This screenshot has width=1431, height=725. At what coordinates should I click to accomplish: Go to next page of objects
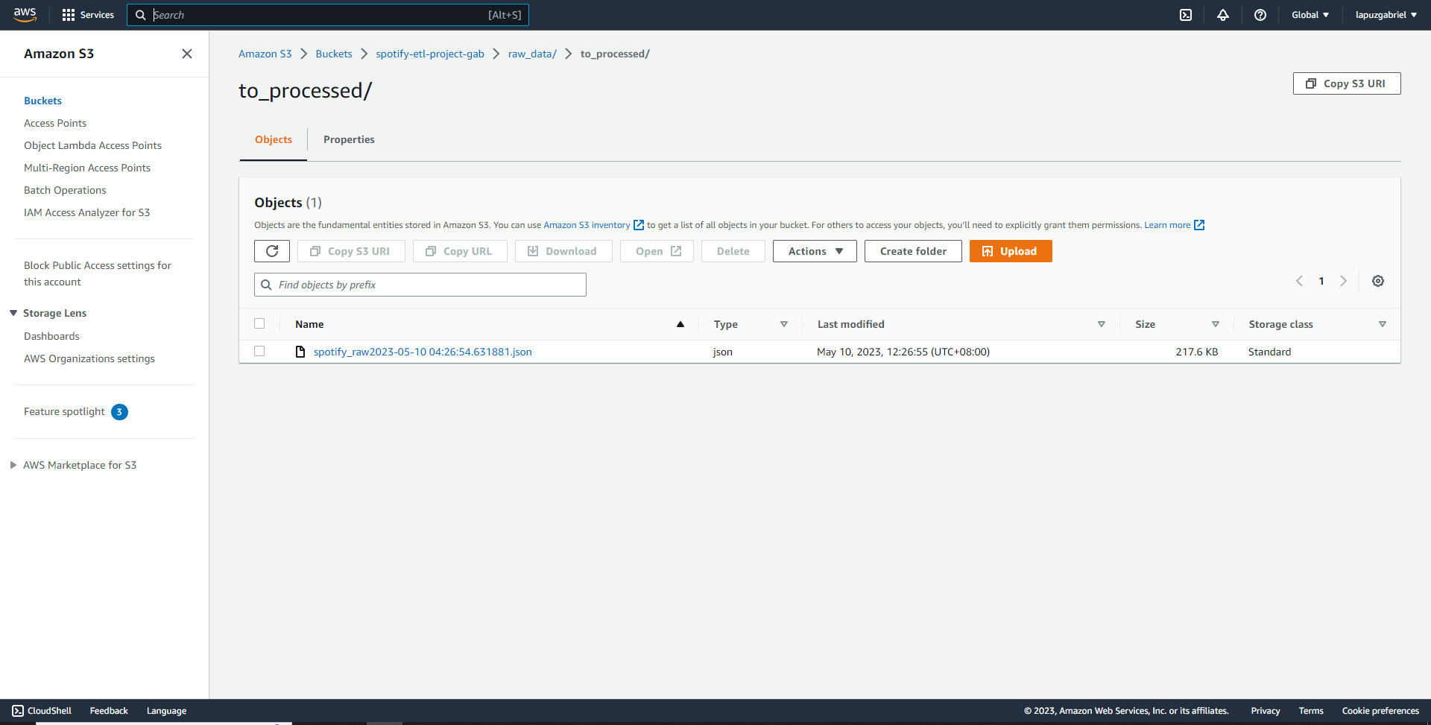(1344, 281)
